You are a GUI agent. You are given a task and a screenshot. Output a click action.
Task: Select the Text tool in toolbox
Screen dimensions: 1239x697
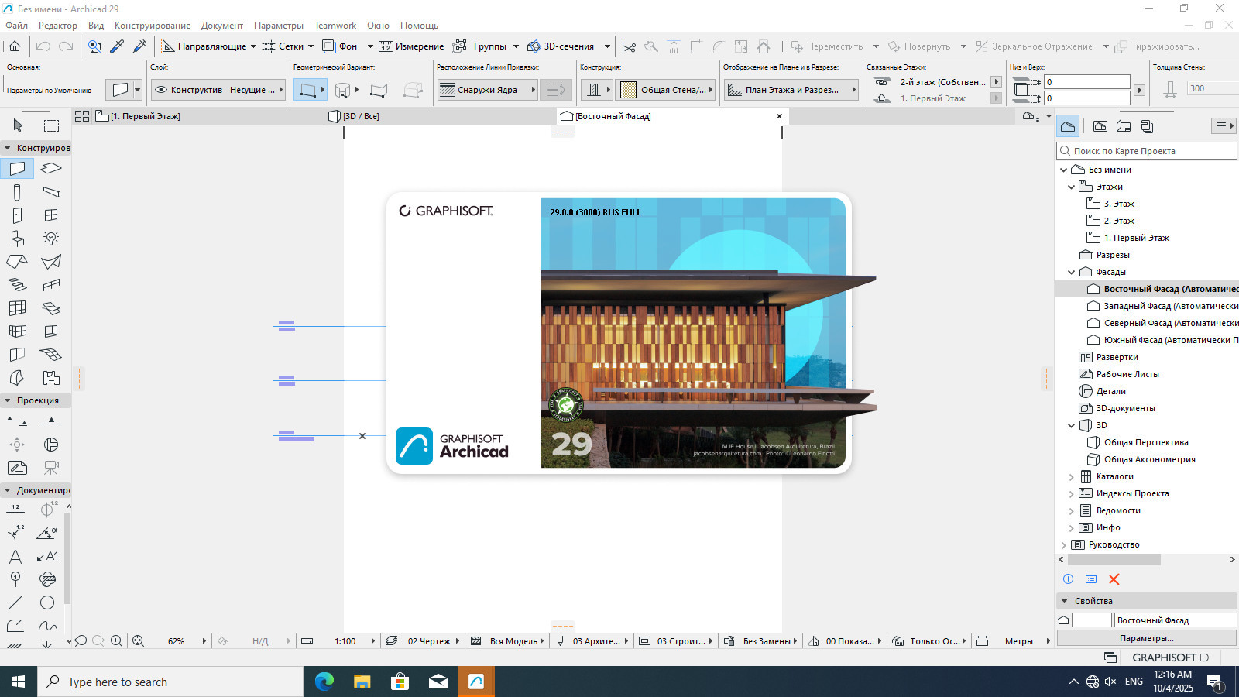15,556
